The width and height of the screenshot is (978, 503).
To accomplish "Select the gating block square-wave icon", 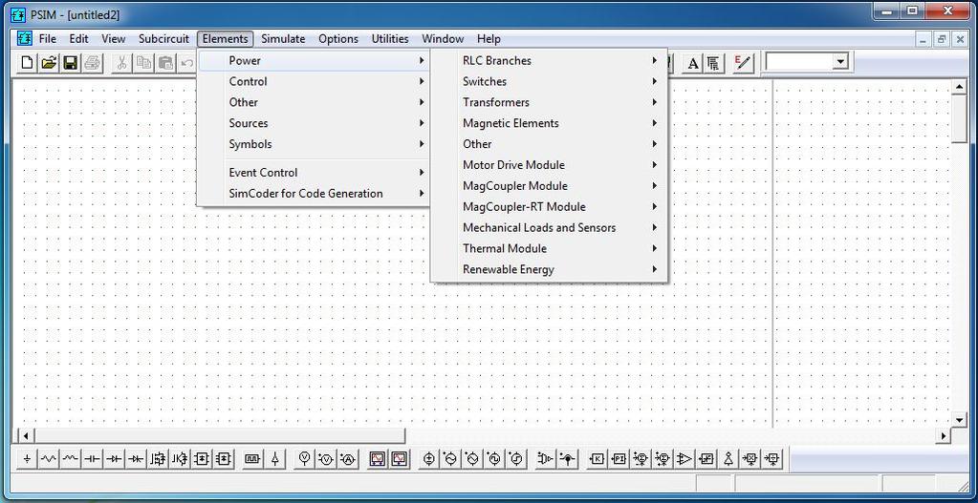I will tap(252, 459).
